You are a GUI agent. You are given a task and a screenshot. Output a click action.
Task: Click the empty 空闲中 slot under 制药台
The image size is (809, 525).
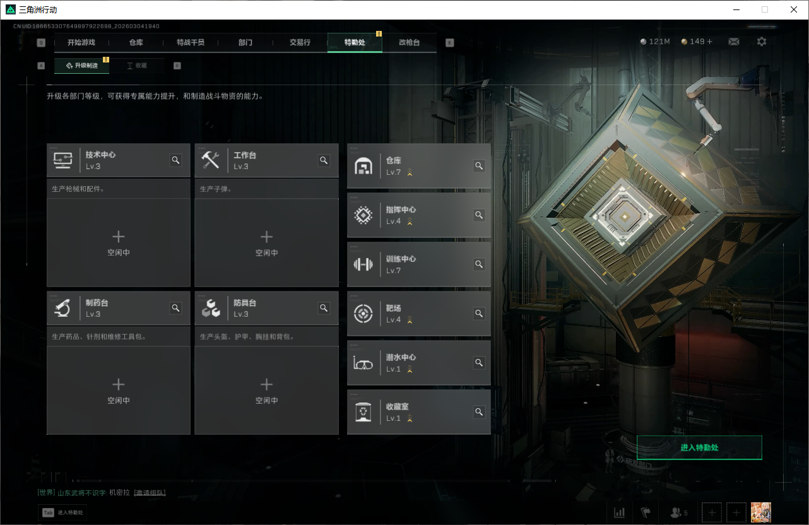pyautogui.click(x=118, y=390)
